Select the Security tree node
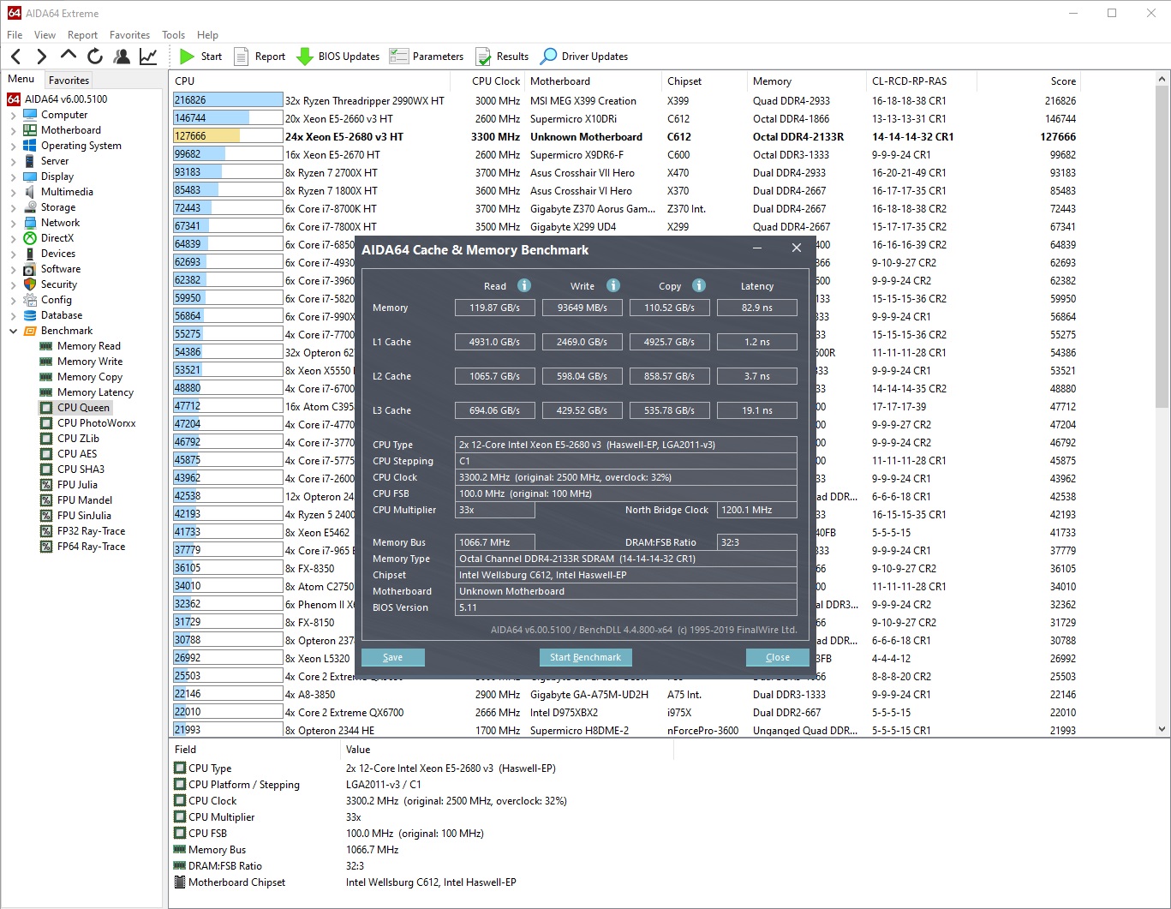Screen dimensions: 1171x909 click(x=59, y=284)
